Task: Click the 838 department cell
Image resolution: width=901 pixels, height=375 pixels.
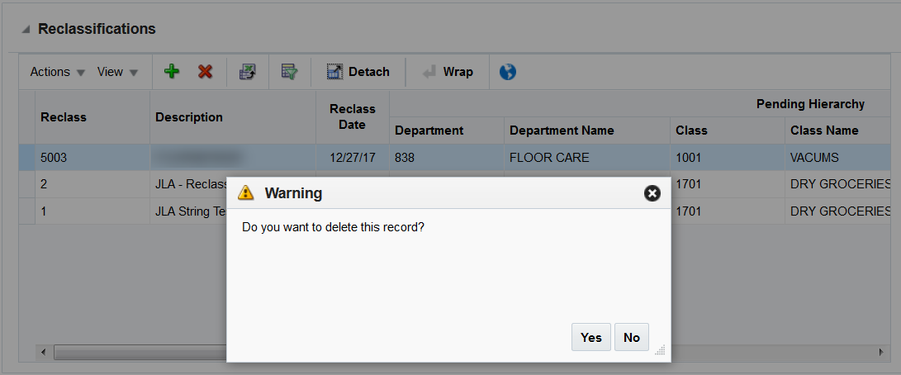Action: 447,157
